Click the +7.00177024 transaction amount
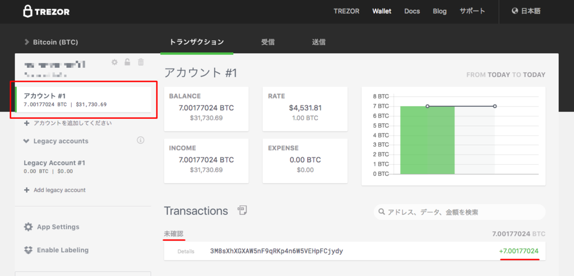This screenshot has height=276, width=574. pyautogui.click(x=519, y=251)
